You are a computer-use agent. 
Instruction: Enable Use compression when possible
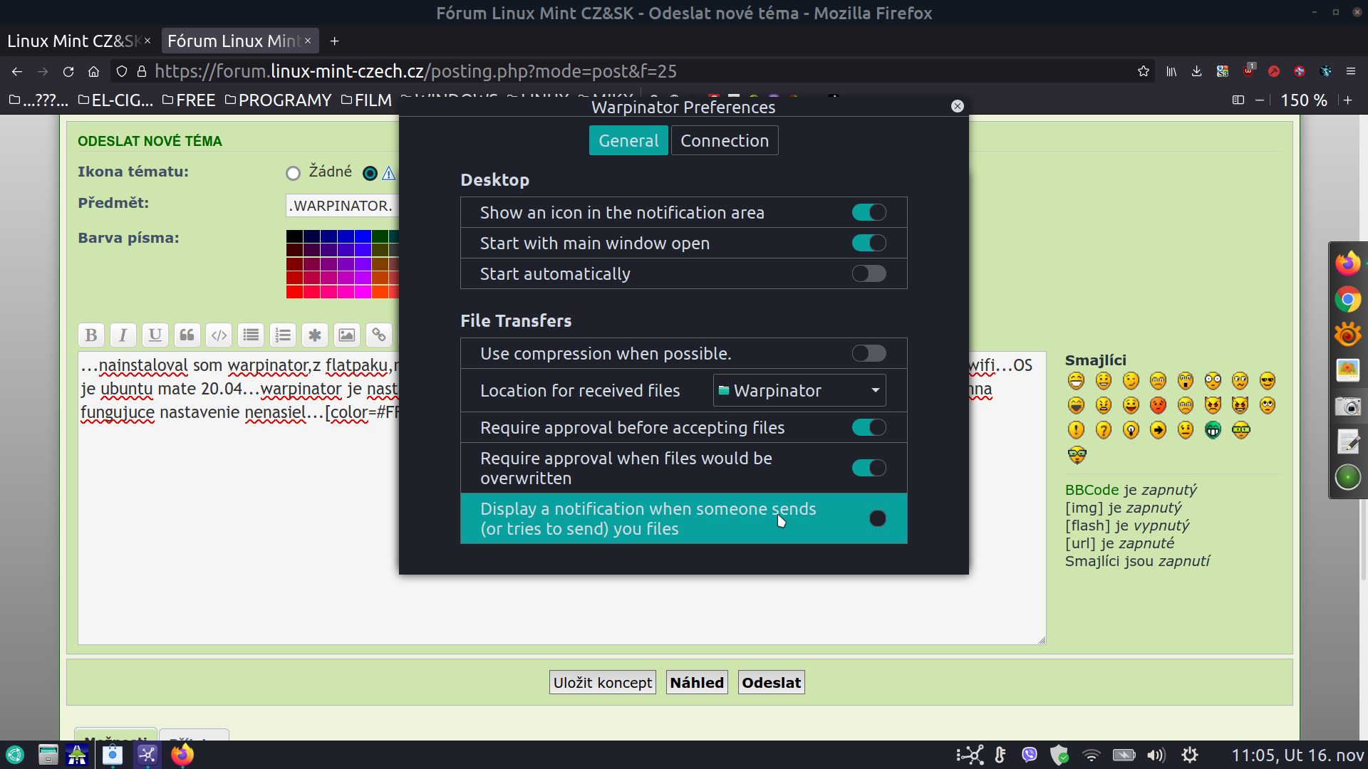tap(869, 353)
